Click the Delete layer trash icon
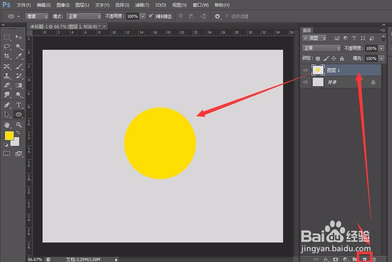 [x=374, y=259]
